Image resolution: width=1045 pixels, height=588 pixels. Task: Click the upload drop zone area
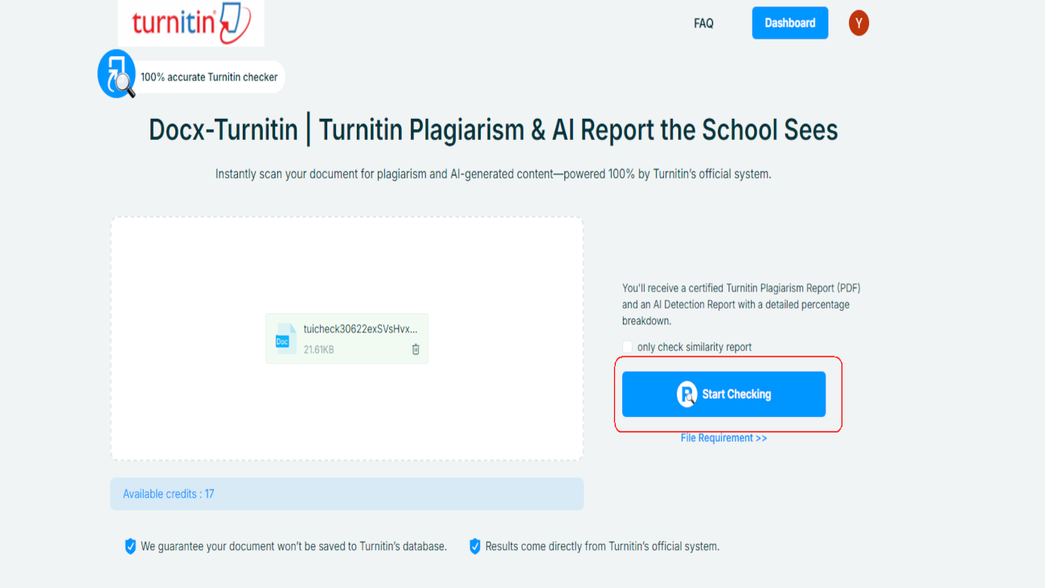coord(346,338)
